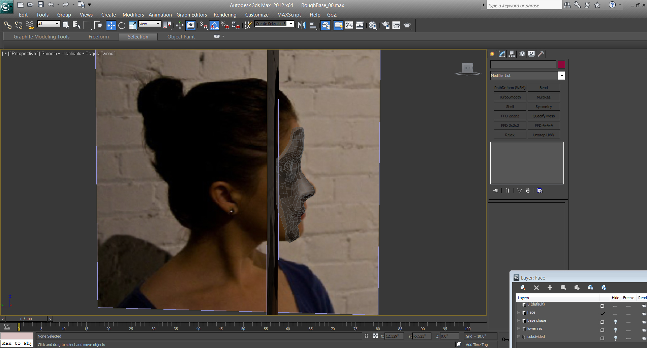Unhide the subdivided layer lightbulb
Screen dimensions: 647x348
pyautogui.click(x=615, y=338)
